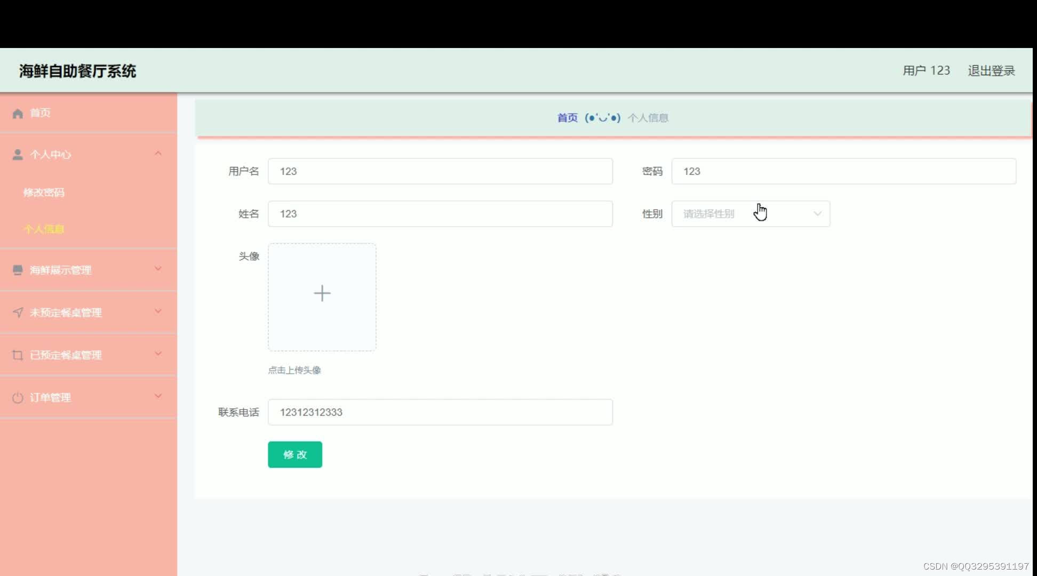This screenshot has height=576, width=1037.
Task: Click the home icon in the sidebar
Action: point(18,113)
